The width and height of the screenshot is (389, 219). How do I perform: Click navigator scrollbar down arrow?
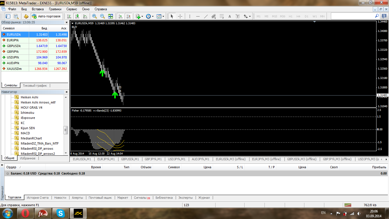pos(66,153)
